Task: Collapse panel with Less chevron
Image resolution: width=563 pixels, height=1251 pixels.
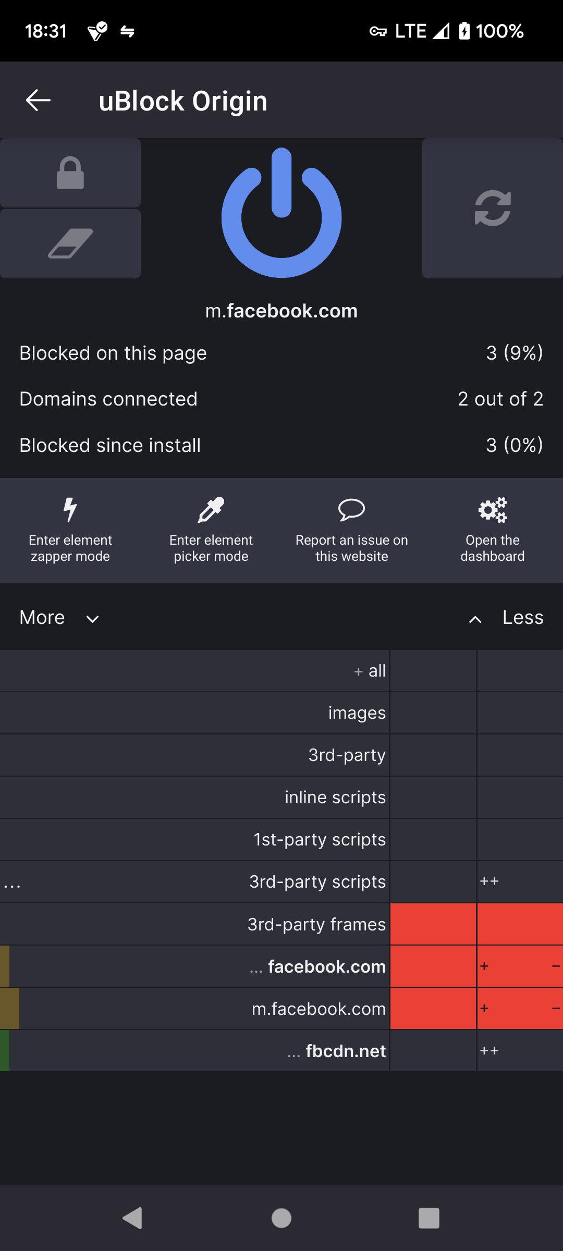Action: [x=506, y=618]
